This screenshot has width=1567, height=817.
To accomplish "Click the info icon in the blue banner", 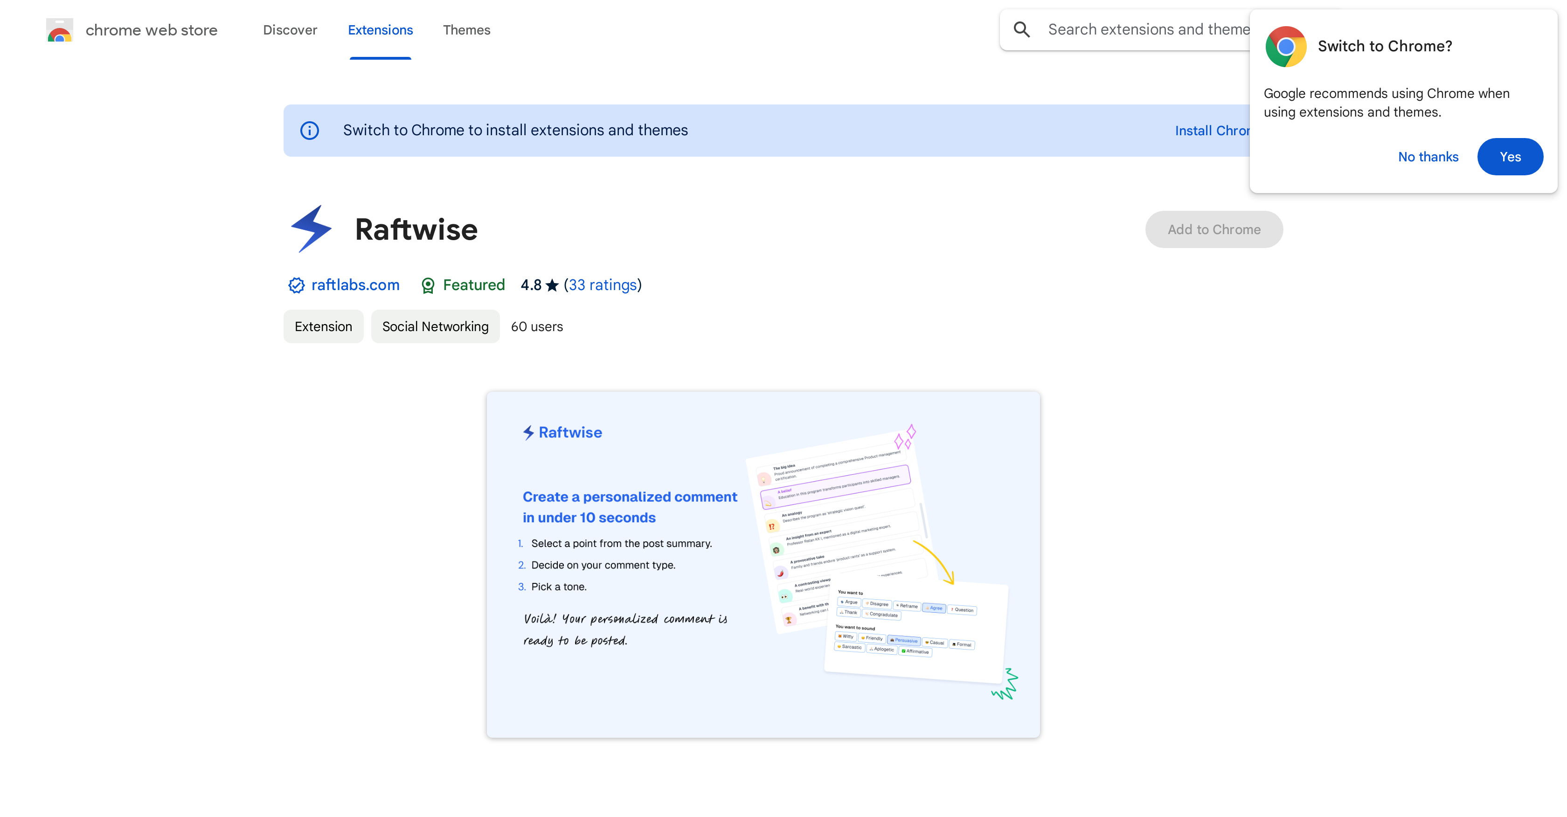I will pyautogui.click(x=310, y=130).
